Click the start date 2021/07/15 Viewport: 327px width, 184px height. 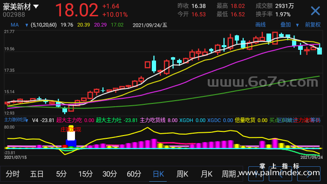pos(15,157)
